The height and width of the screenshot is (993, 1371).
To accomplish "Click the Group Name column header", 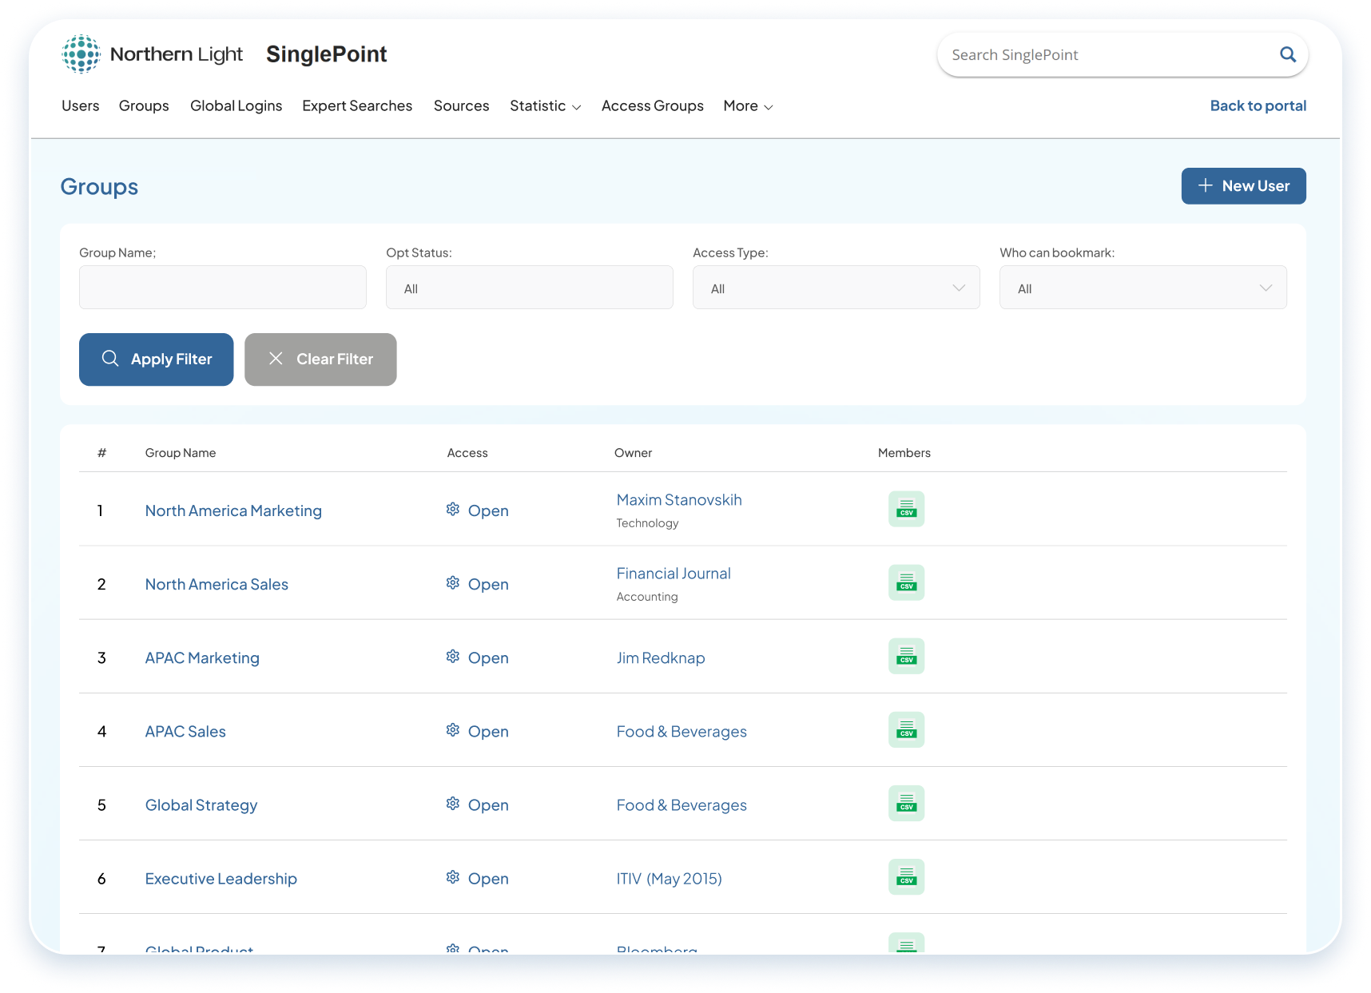I will [x=181, y=452].
